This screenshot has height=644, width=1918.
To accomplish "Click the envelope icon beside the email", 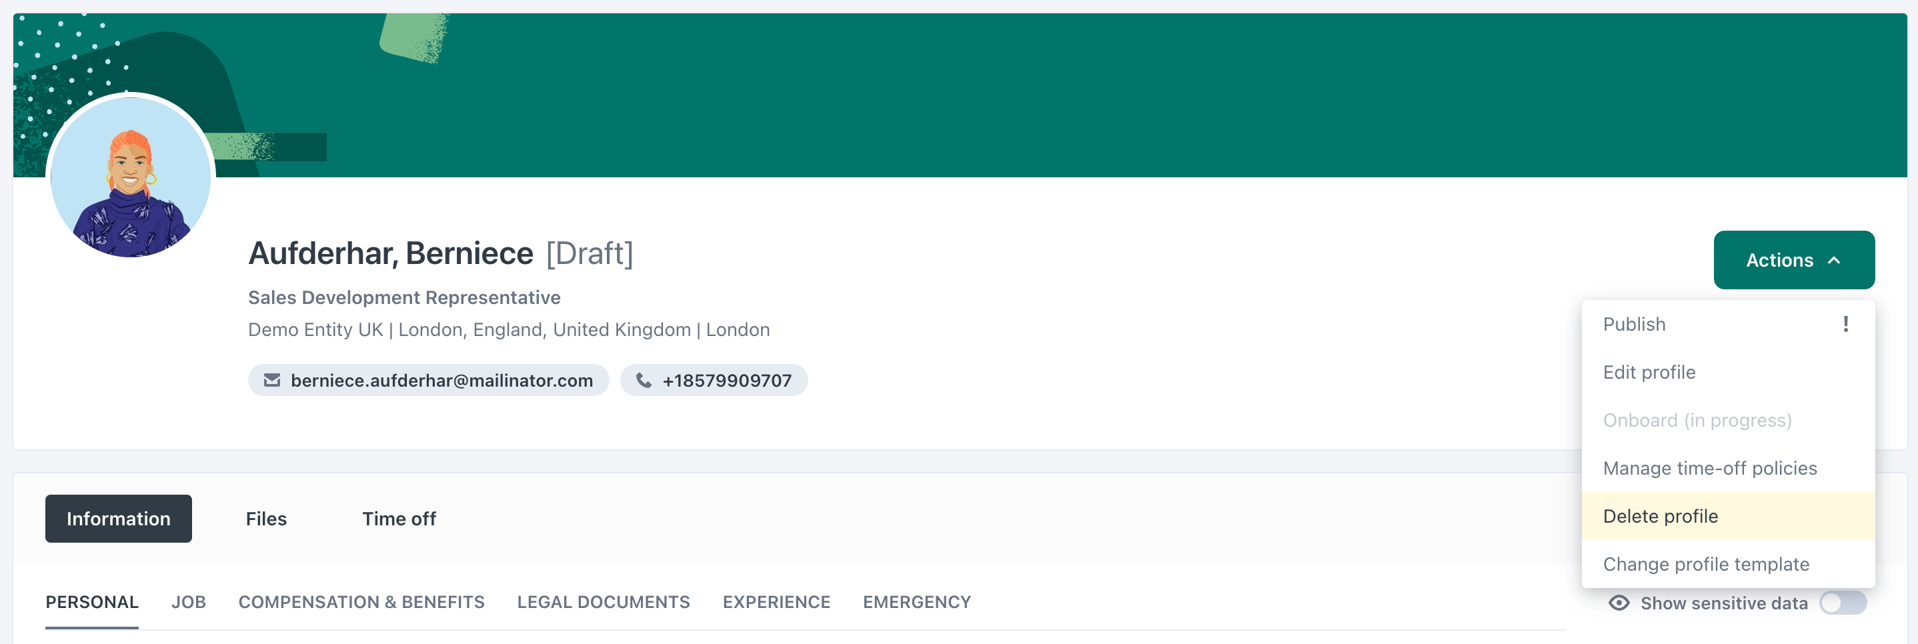I will pos(272,381).
